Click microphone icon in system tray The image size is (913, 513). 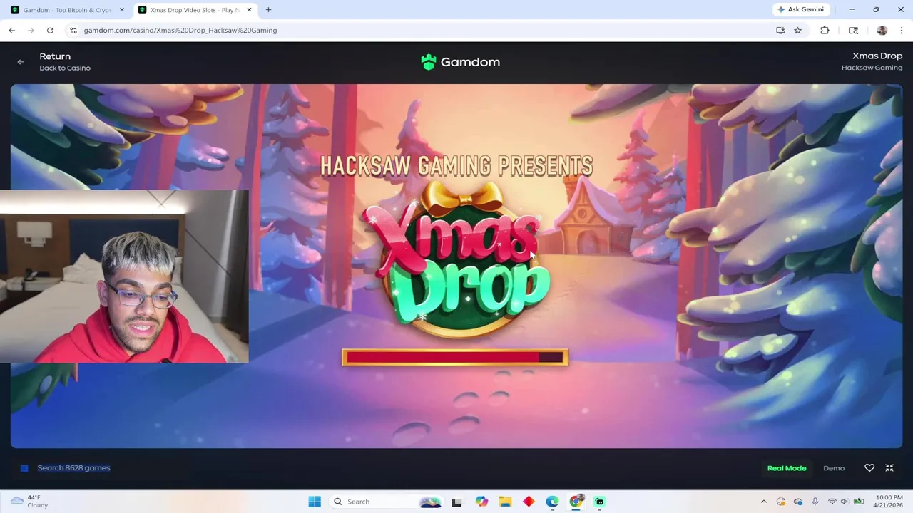815,502
